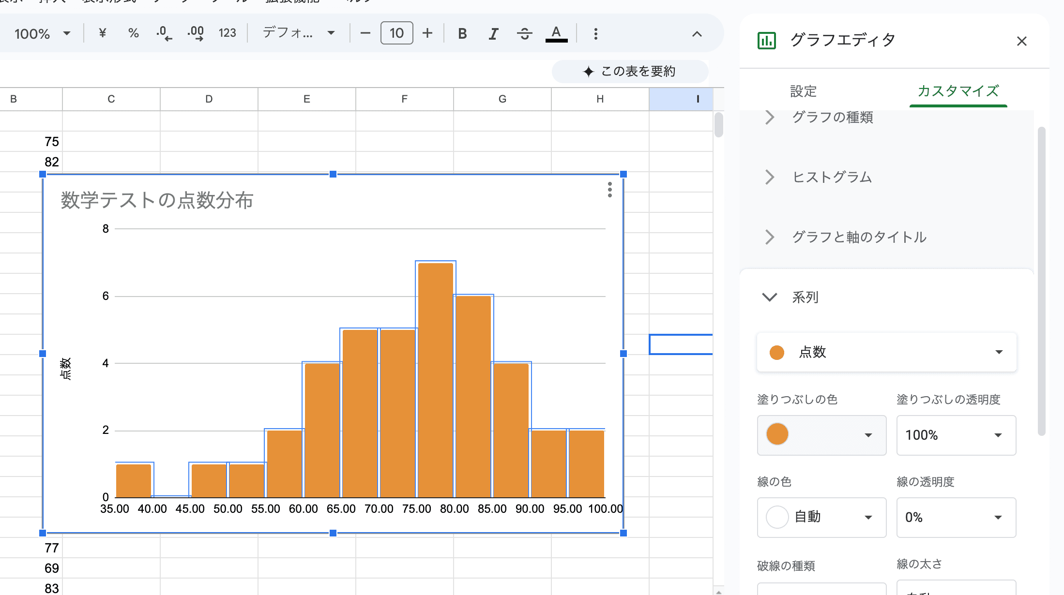Open chart three-dot options menu
Screen dimensions: 1064x595
[609, 190]
